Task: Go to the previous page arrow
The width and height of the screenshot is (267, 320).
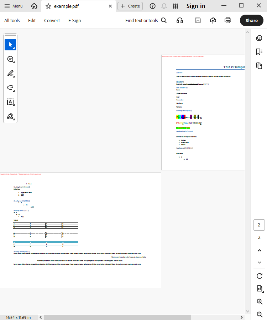Action: (260, 250)
